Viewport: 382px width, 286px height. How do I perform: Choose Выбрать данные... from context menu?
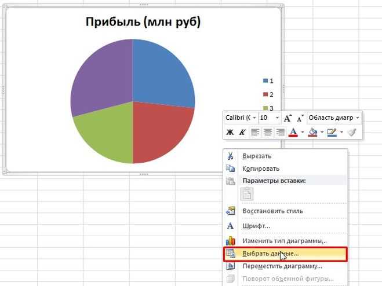point(285,254)
